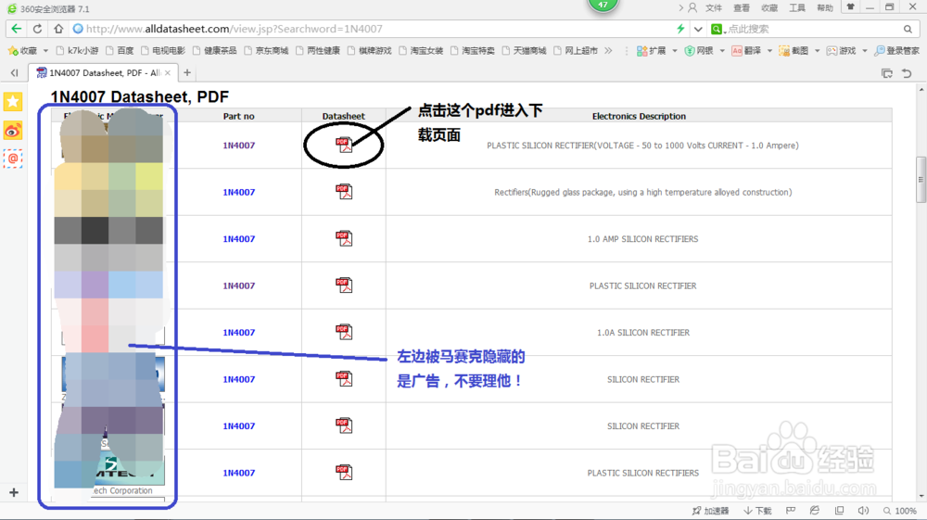Close the 1N4007 Datasheet tab
The height and width of the screenshot is (520, 927).
[167, 72]
